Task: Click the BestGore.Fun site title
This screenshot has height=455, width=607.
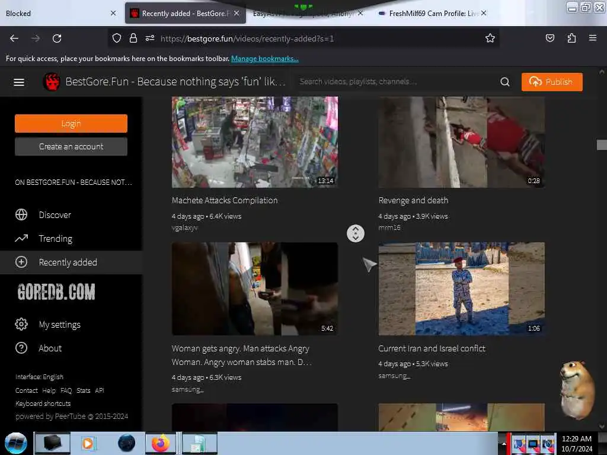Action: click(175, 82)
